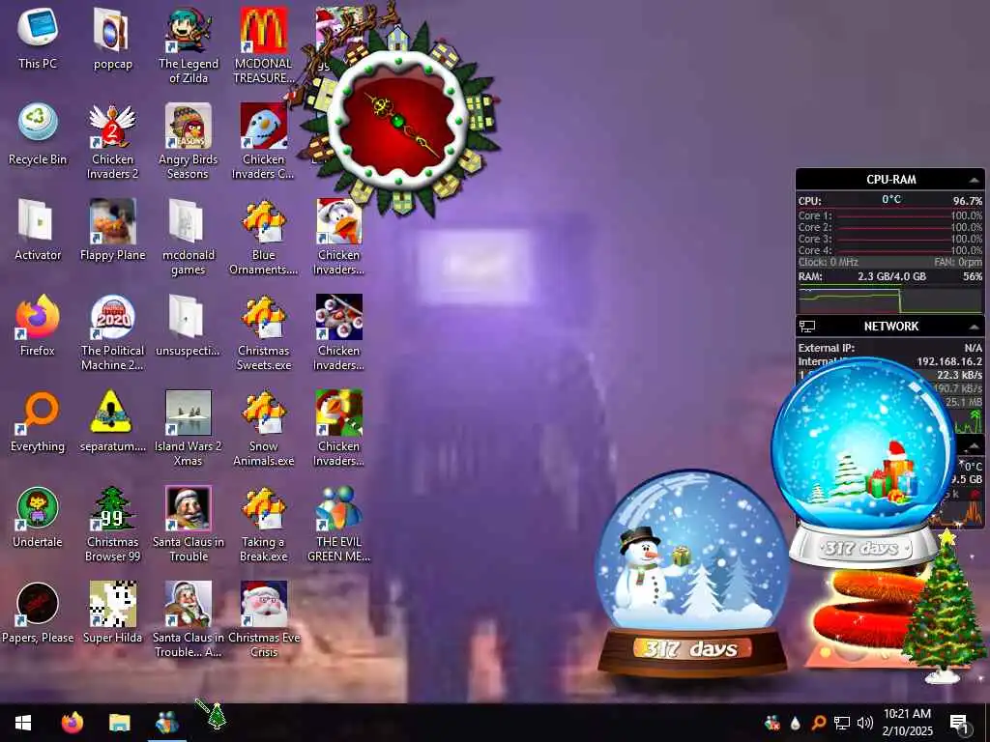Open the This PC desktop icon
The height and width of the screenshot is (742, 990).
38,38
